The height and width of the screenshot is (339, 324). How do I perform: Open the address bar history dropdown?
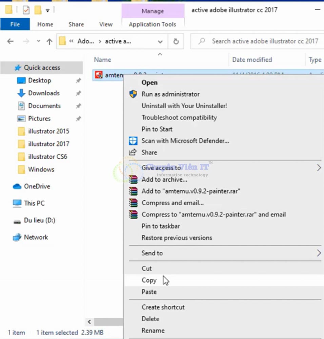tap(160, 41)
